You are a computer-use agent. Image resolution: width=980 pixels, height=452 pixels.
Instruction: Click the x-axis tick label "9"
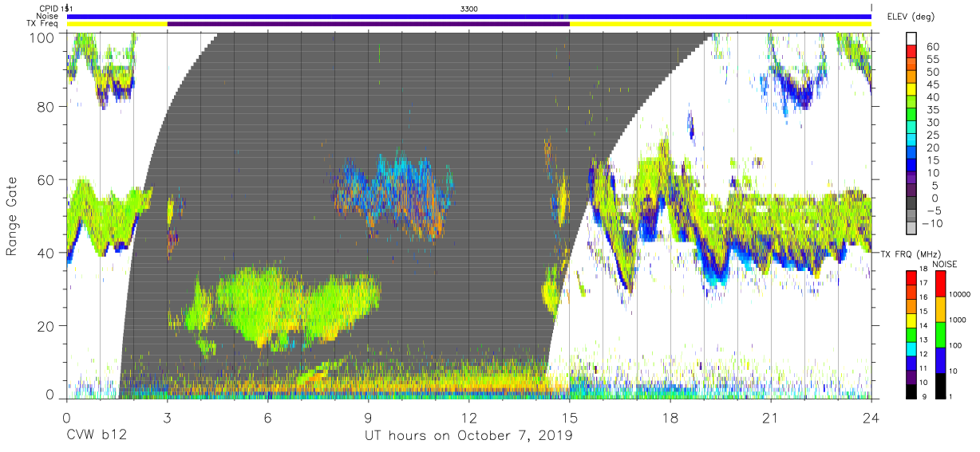coord(368,418)
